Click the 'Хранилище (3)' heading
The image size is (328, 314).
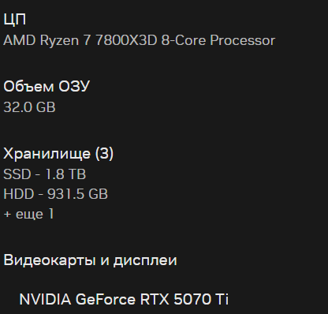(58, 154)
